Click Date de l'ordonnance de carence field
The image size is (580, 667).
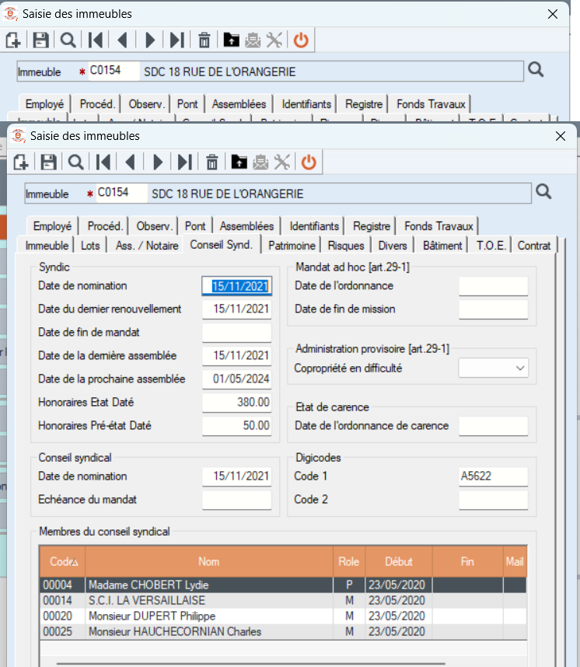493,426
